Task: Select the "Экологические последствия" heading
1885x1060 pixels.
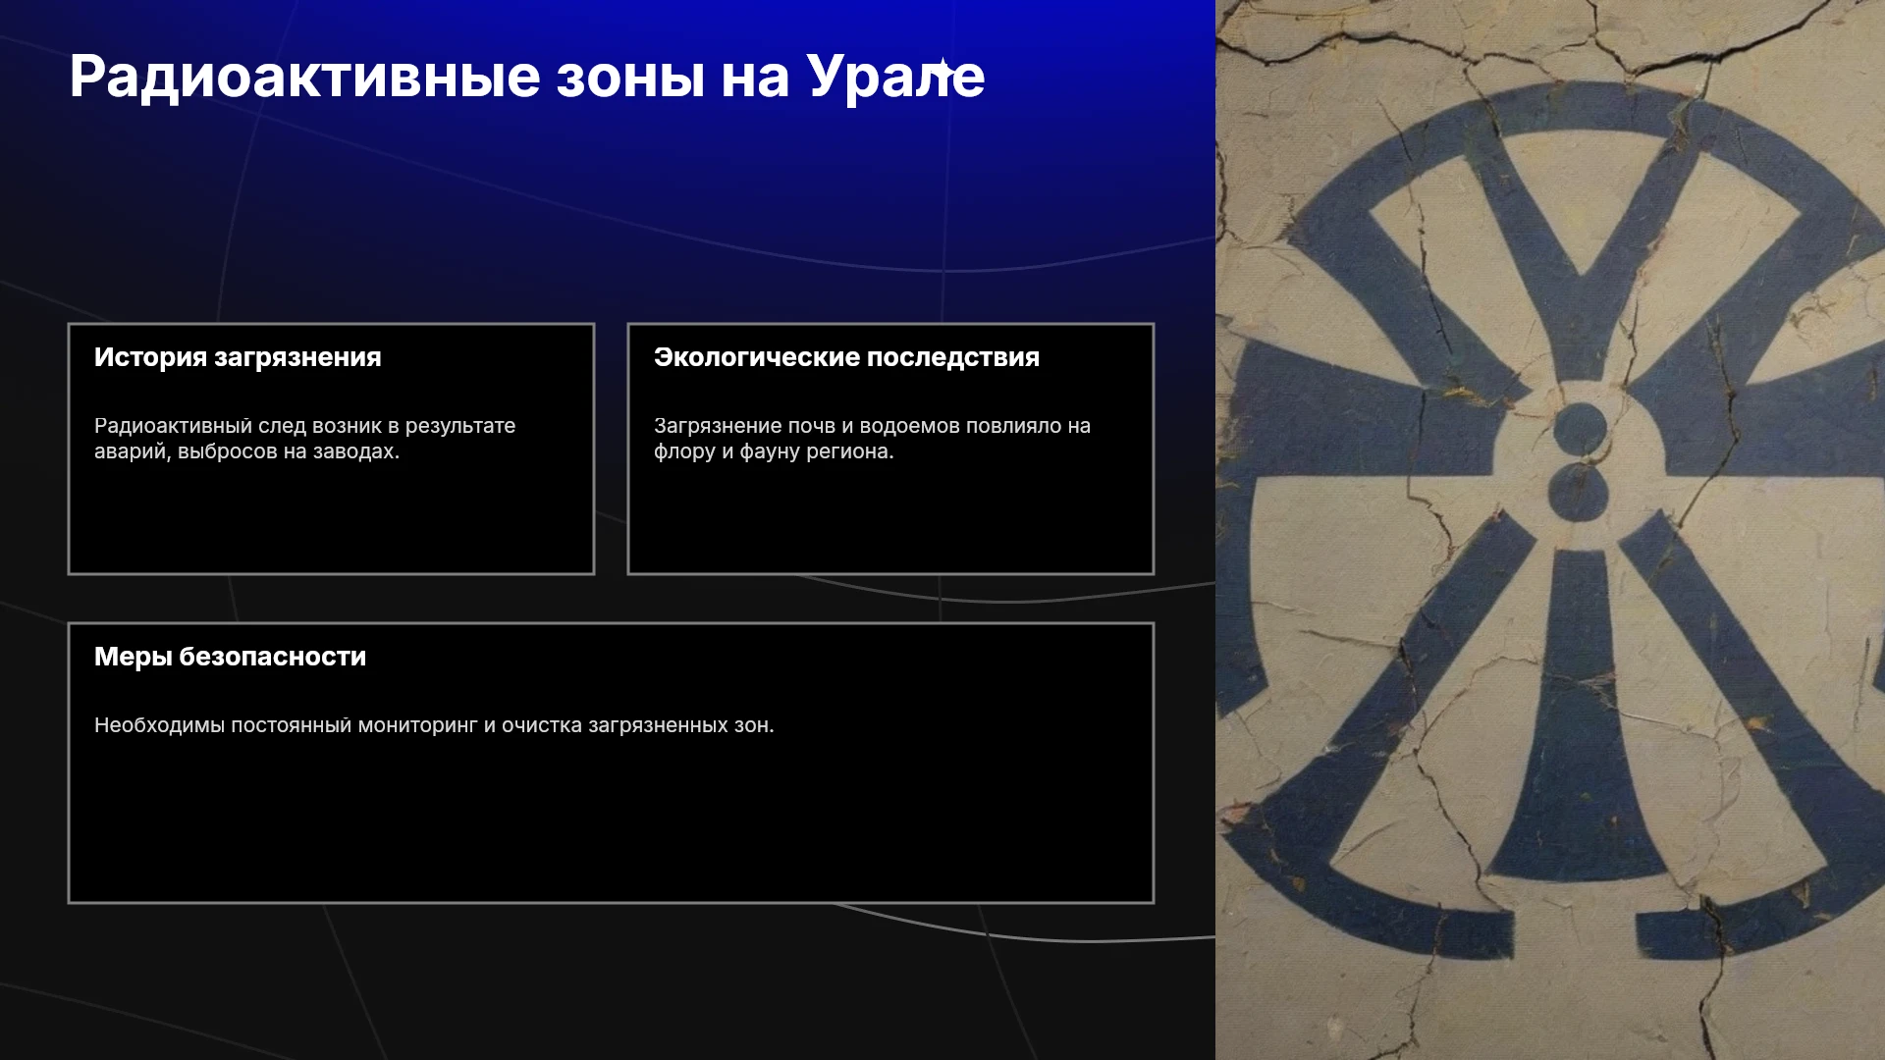Action: coord(846,357)
